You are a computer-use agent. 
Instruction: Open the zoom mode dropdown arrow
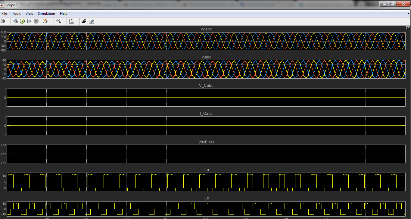coord(64,21)
